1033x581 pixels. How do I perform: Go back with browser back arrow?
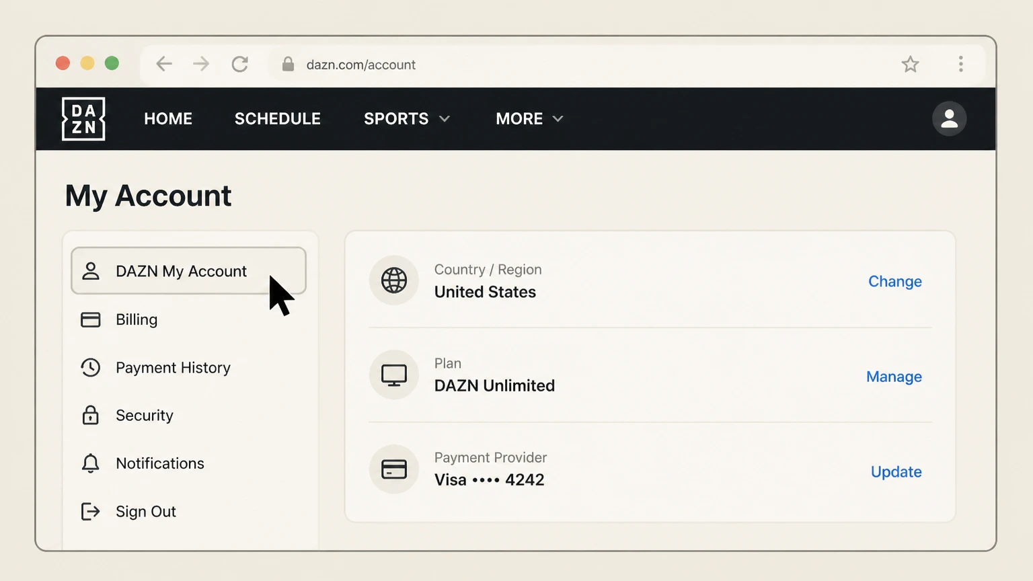click(x=164, y=64)
